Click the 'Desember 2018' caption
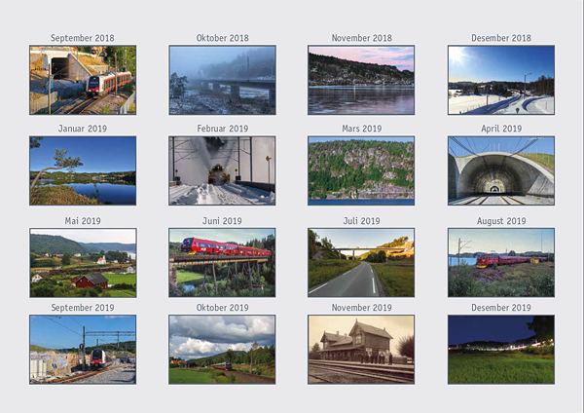This screenshot has height=413, width=584. pos(501,38)
